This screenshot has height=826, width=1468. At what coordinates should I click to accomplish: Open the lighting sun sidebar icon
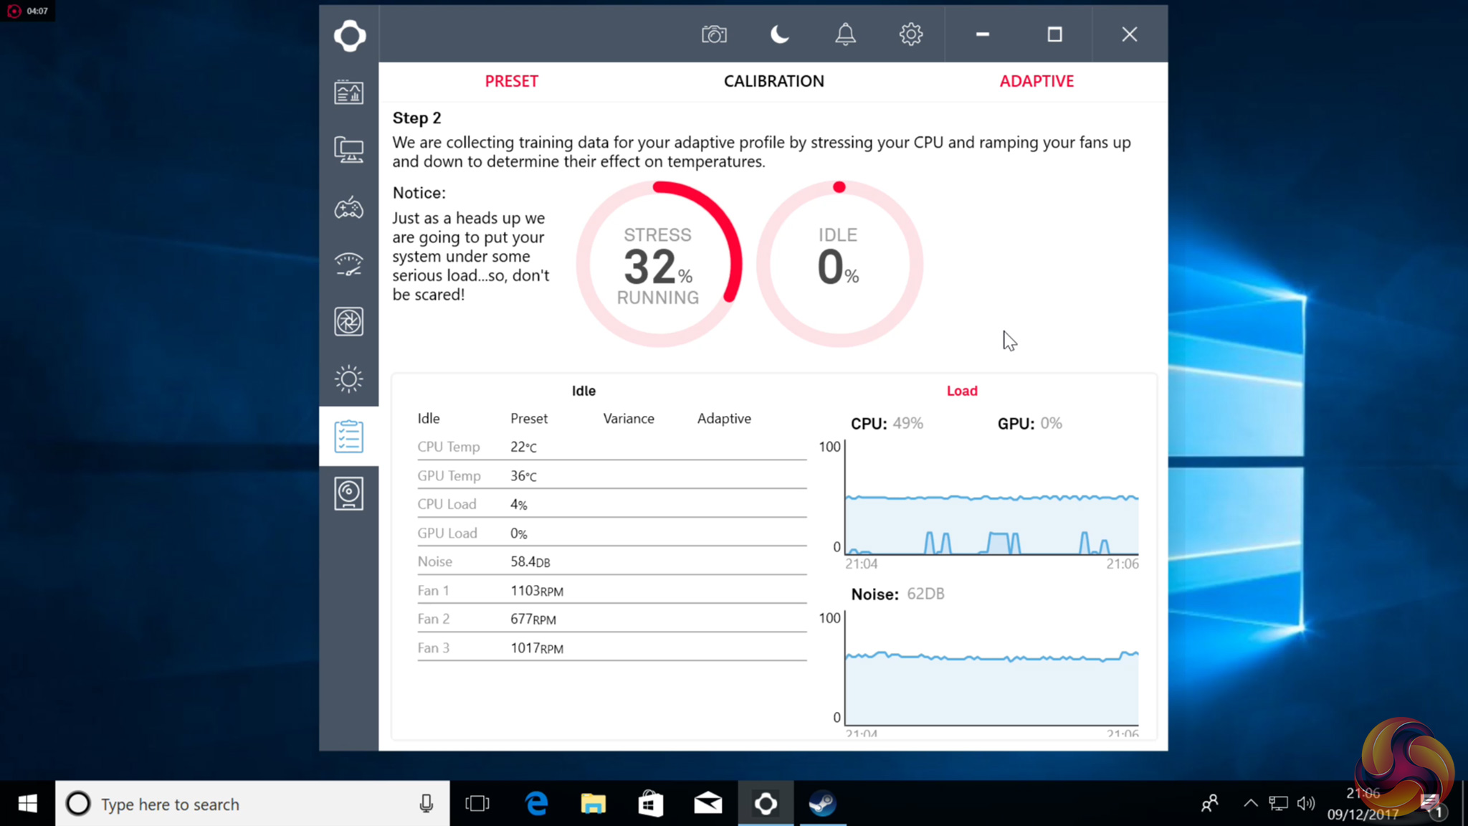point(349,379)
